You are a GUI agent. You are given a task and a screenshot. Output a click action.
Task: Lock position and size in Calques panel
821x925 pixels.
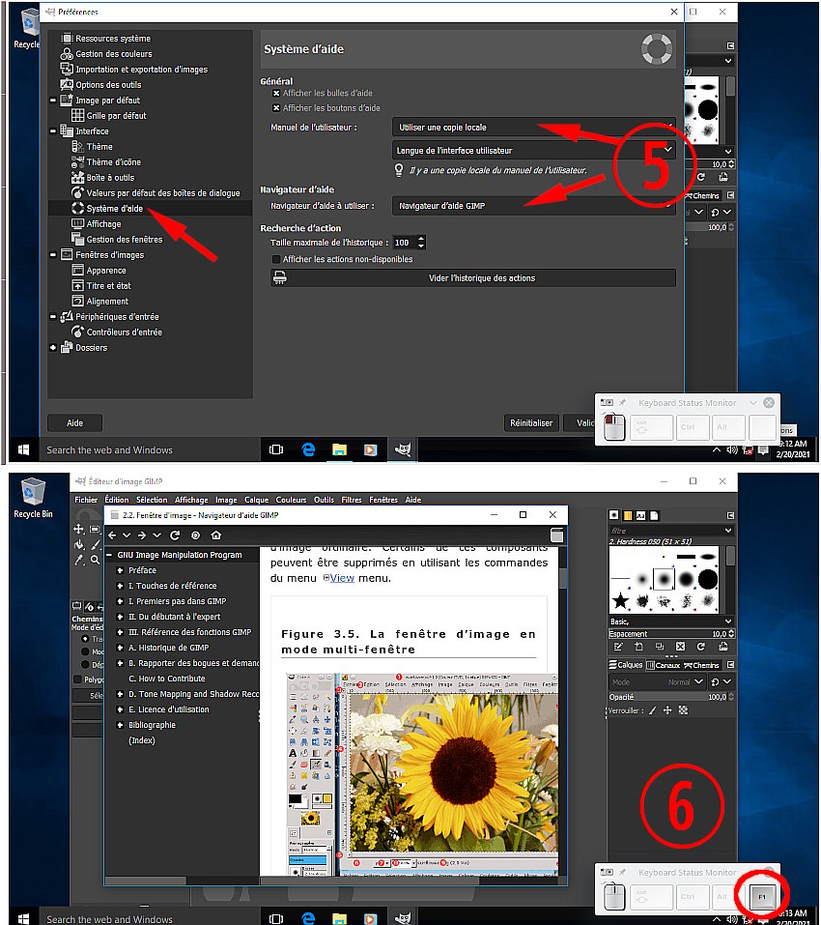pyautogui.click(x=667, y=710)
